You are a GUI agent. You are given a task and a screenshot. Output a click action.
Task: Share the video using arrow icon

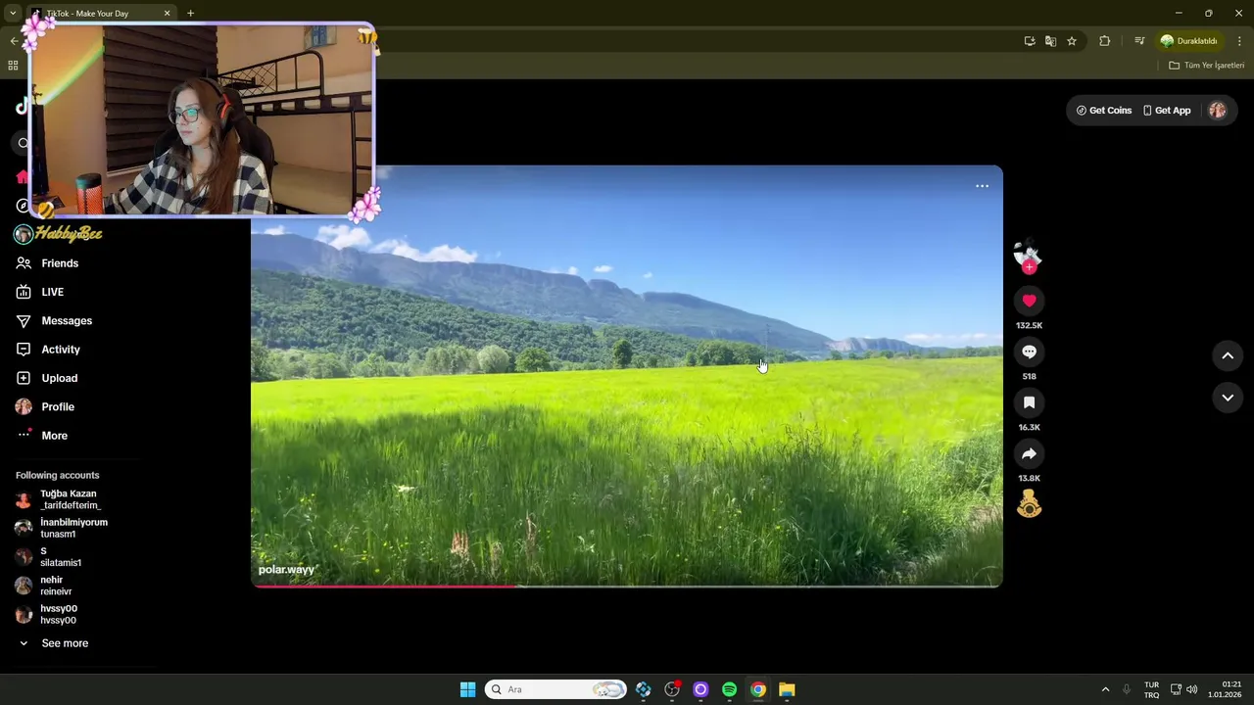coord(1029,453)
